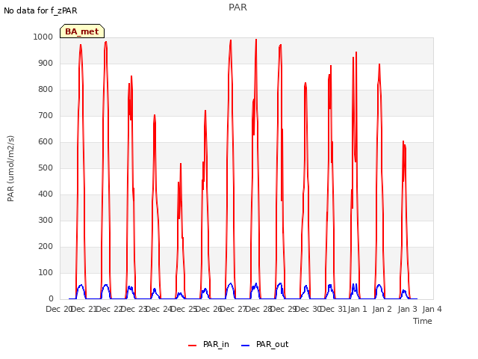Click the Dec 27 x-axis label
Image resolution: width=478 pixels, height=359 pixels.
[233, 309]
